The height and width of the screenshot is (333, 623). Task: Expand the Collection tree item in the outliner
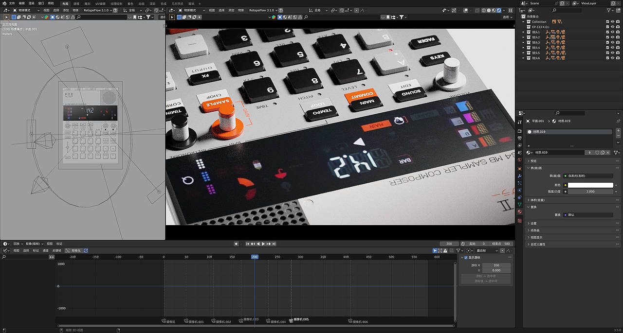pyautogui.click(x=523, y=21)
